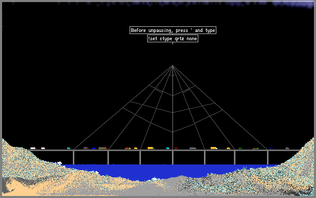Screen dimensions: 316x198
Task: Click the '!set ctype qrtz none' sign
Action: [172, 39]
